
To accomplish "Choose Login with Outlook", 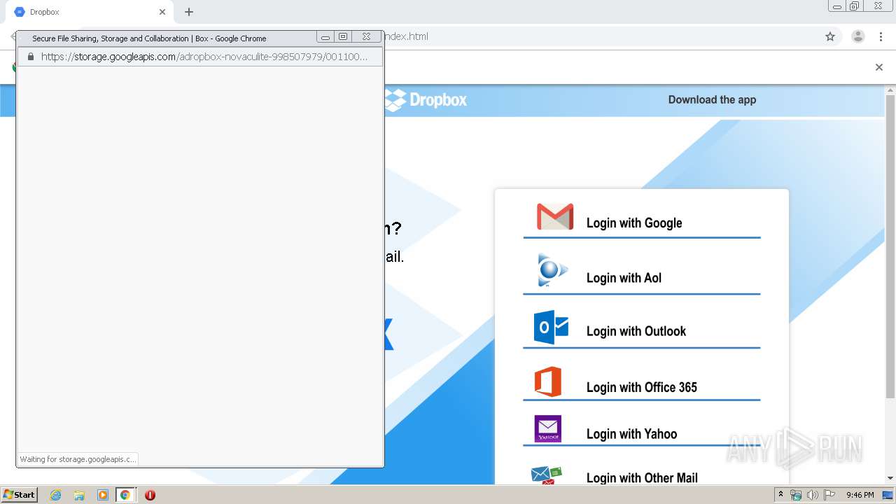I will pyautogui.click(x=636, y=331).
